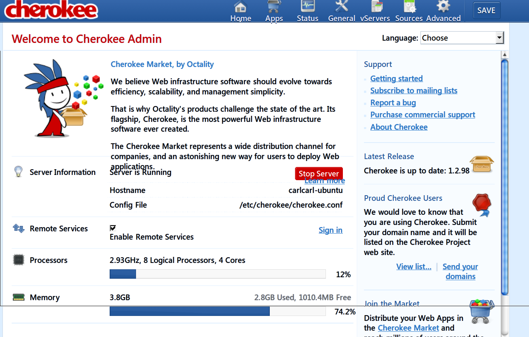This screenshot has height=337, width=529.
Task: Toggle Enable Remote Services checkbox
Action: point(113,228)
